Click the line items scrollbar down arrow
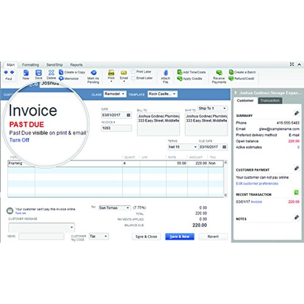This screenshot has width=304, height=304. point(226,195)
